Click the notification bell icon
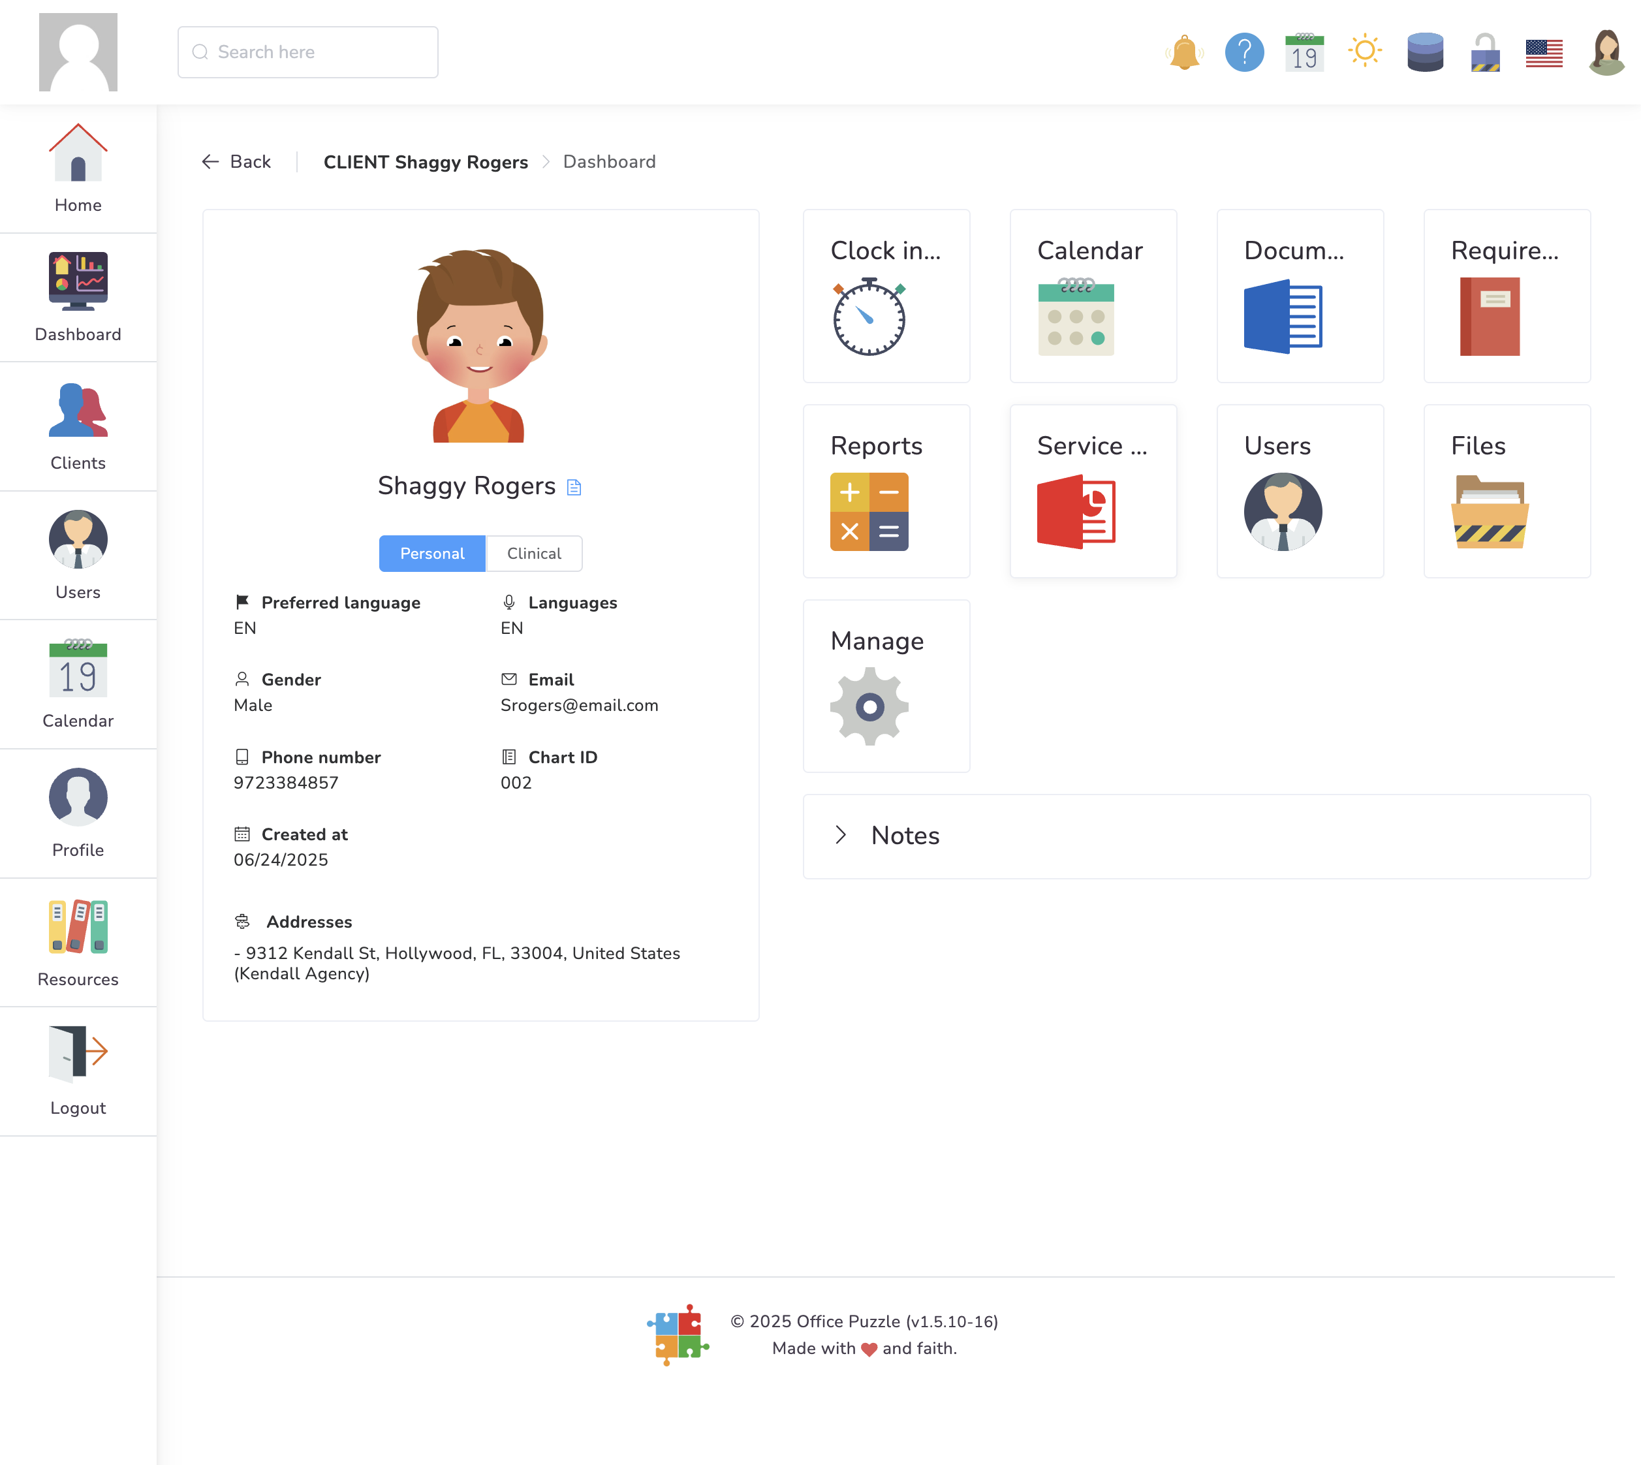Screen dimensions: 1641x1465 1184,53
